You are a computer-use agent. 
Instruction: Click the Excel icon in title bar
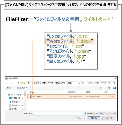(7, 78)
